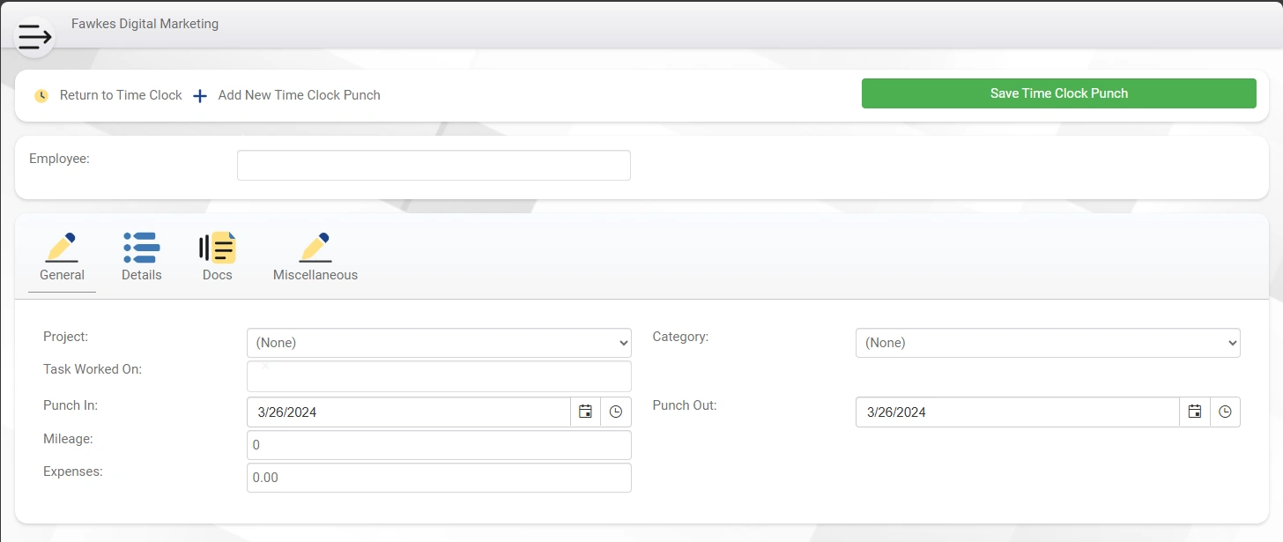Click the yellow clock Return icon
Image resolution: width=1283 pixels, height=542 pixels.
tap(41, 95)
